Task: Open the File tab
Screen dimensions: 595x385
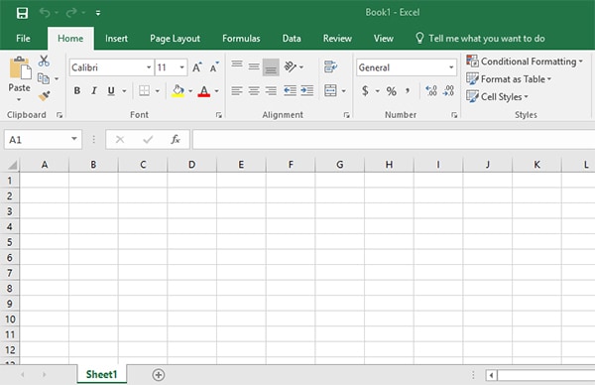Action: (x=23, y=39)
